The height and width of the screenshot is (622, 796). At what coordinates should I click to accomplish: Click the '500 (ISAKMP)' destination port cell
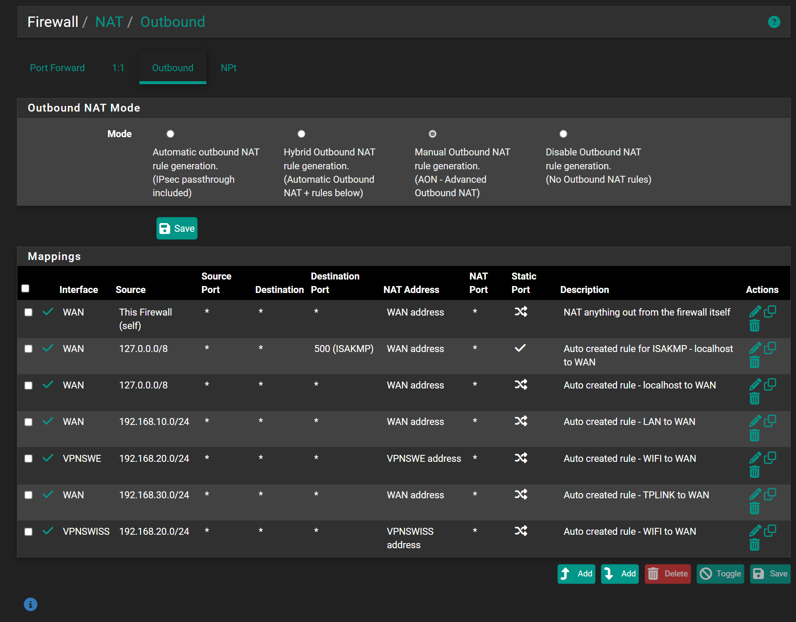(344, 349)
